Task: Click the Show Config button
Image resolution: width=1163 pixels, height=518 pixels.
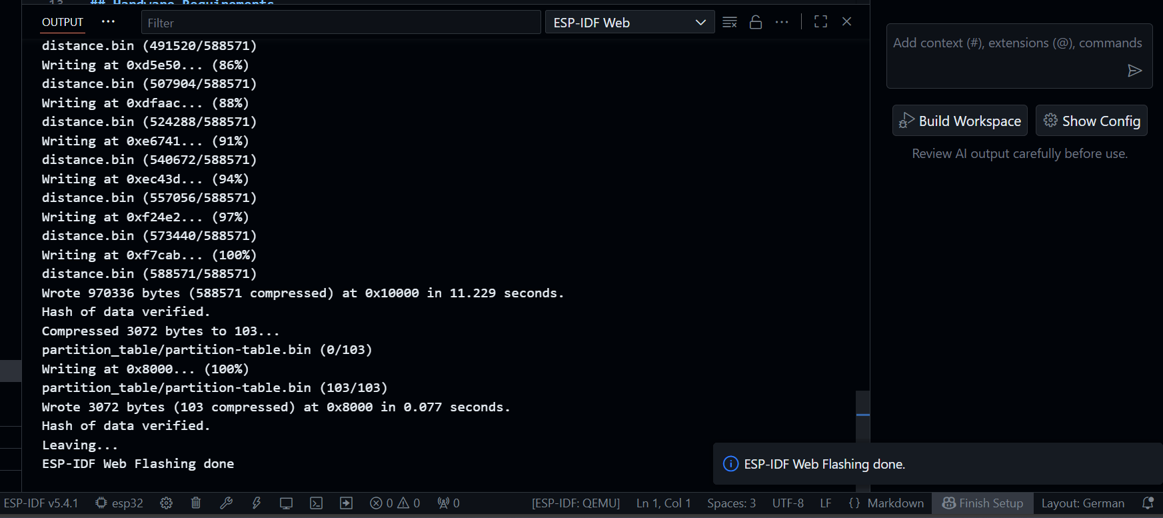Action: click(1091, 121)
